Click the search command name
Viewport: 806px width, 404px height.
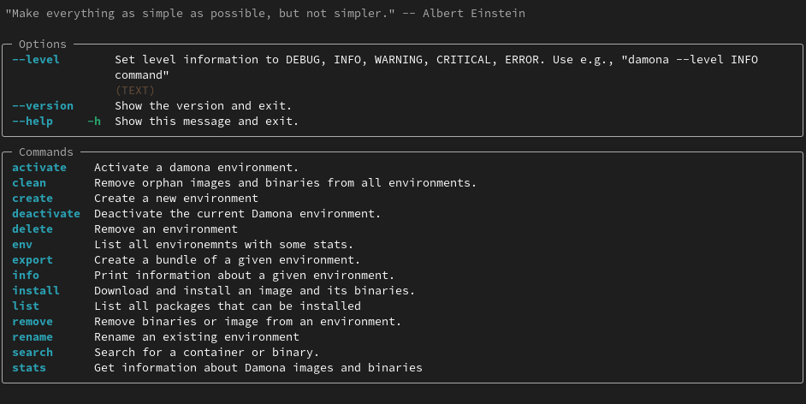tap(33, 353)
